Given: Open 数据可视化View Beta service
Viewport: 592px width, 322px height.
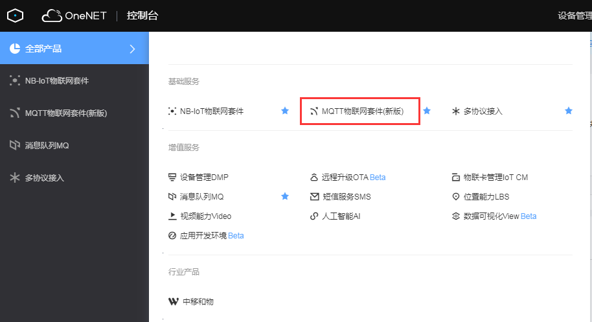Looking at the screenshot, I should click(x=500, y=216).
